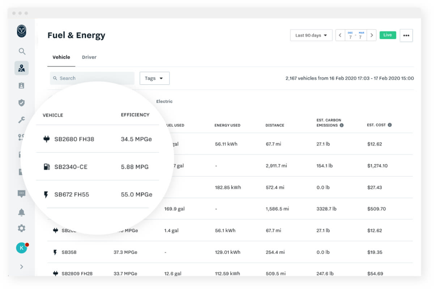The height and width of the screenshot is (289, 434).
Task: Open vehicle SB2680 FH38
Action: [x=74, y=139]
